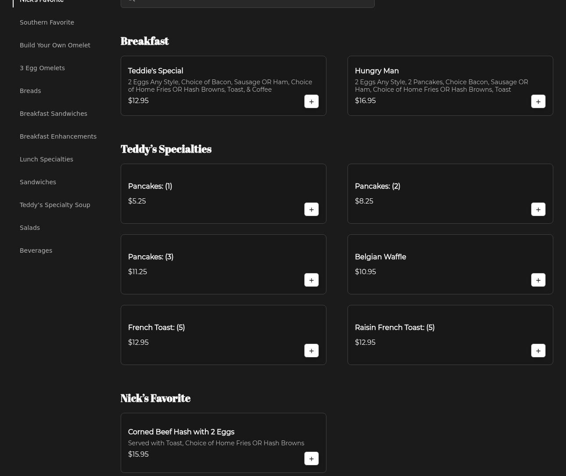Click the Teddy's Specialties section heading

coord(166,149)
